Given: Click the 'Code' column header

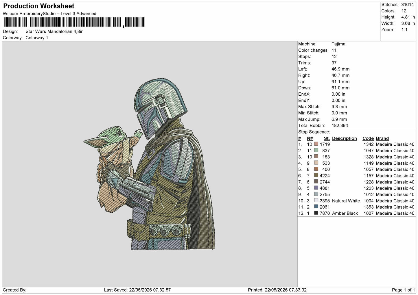Looking at the screenshot, I should pyautogui.click(x=368, y=138).
